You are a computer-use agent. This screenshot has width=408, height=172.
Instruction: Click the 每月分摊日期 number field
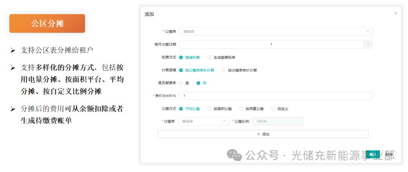point(271,45)
